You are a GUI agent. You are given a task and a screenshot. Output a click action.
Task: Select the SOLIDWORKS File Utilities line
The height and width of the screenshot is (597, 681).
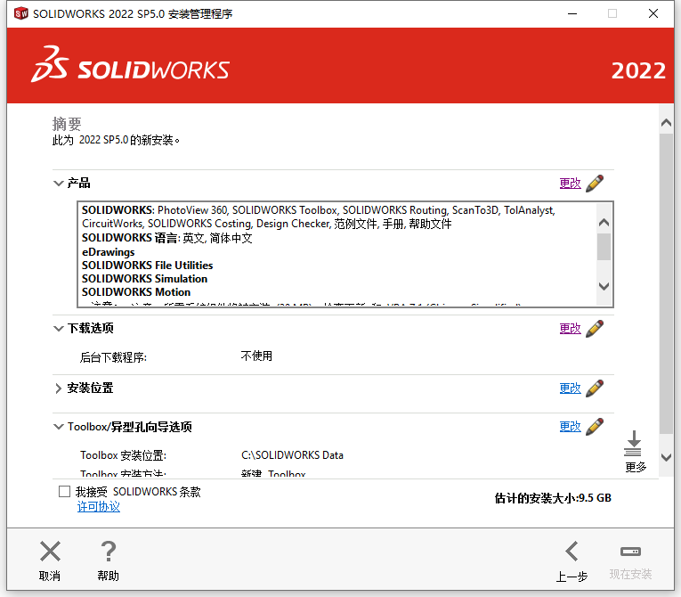tap(147, 266)
